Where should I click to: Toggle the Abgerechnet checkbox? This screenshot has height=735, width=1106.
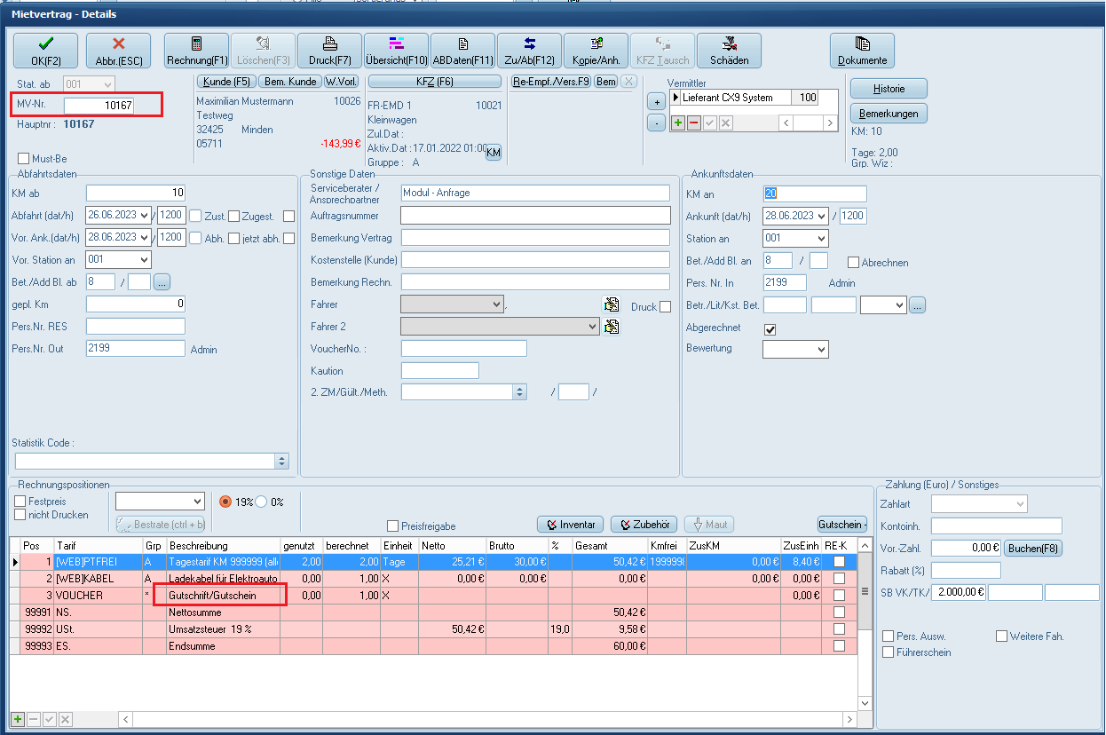point(770,329)
